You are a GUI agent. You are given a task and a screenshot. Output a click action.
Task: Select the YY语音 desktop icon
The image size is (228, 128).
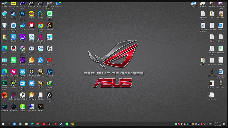point(31,15)
